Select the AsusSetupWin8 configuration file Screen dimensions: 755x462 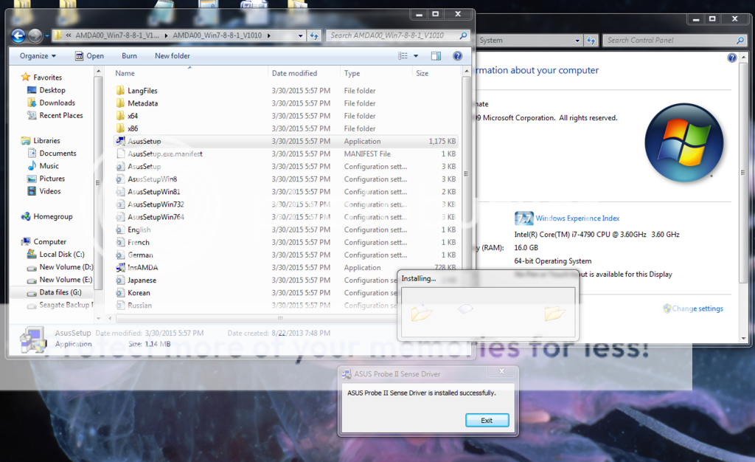tap(152, 179)
